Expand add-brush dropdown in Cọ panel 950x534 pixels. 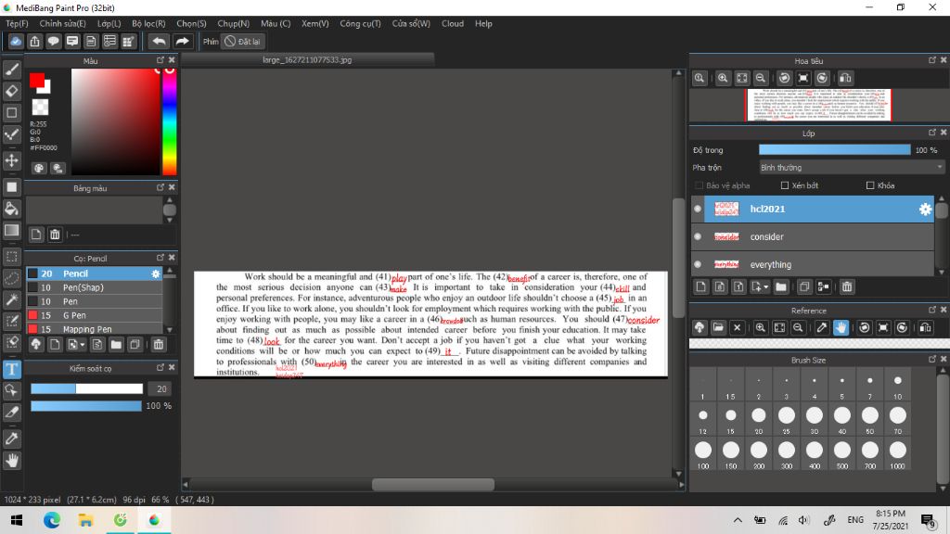83,345
